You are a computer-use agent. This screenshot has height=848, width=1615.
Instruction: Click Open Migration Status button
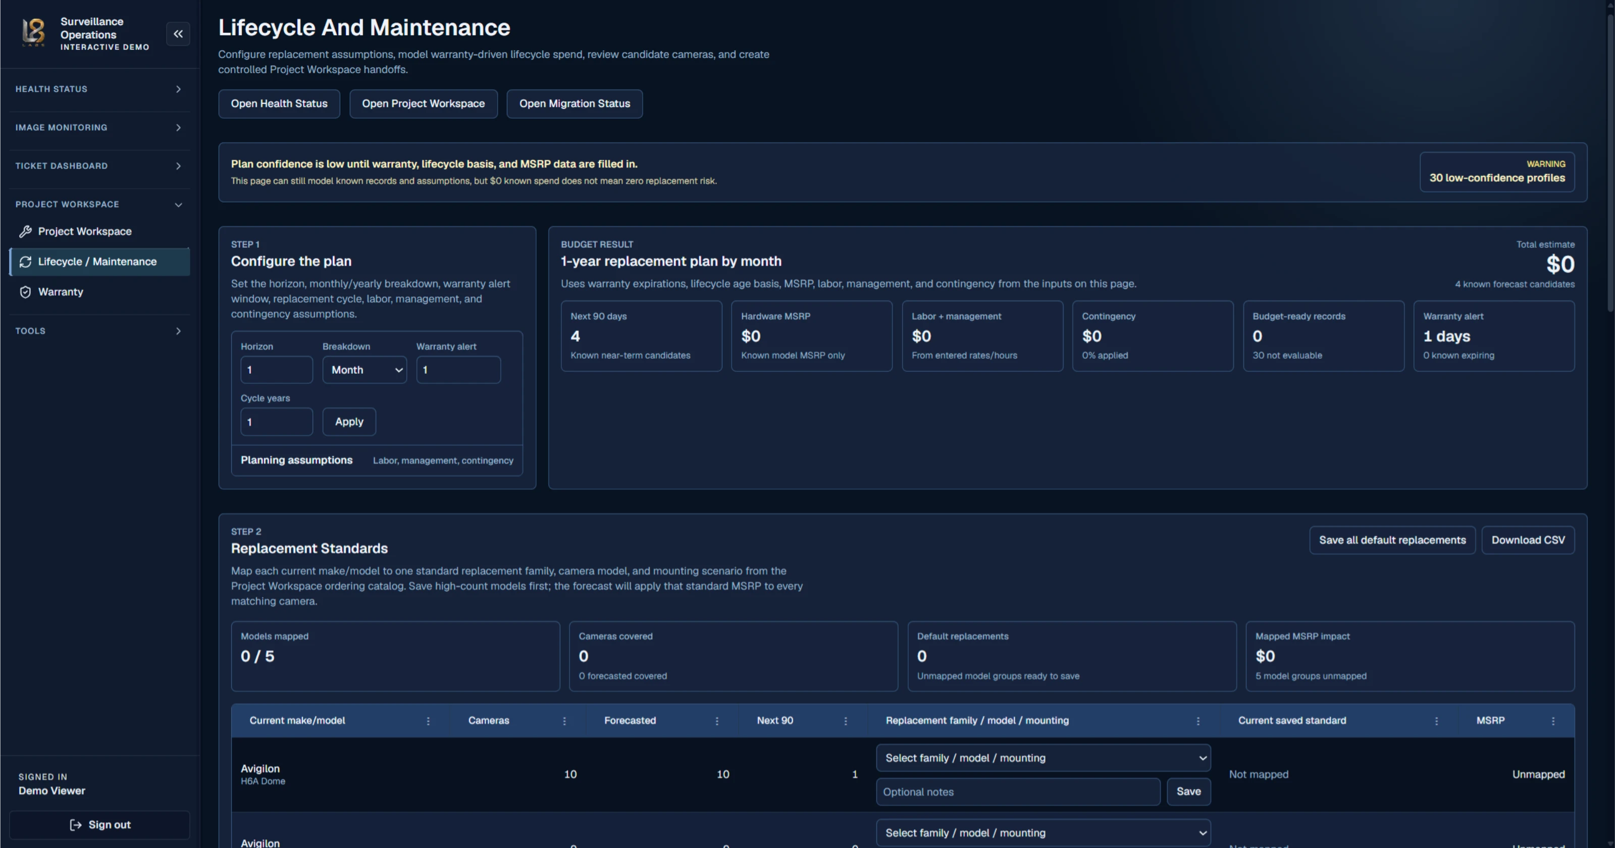click(575, 103)
